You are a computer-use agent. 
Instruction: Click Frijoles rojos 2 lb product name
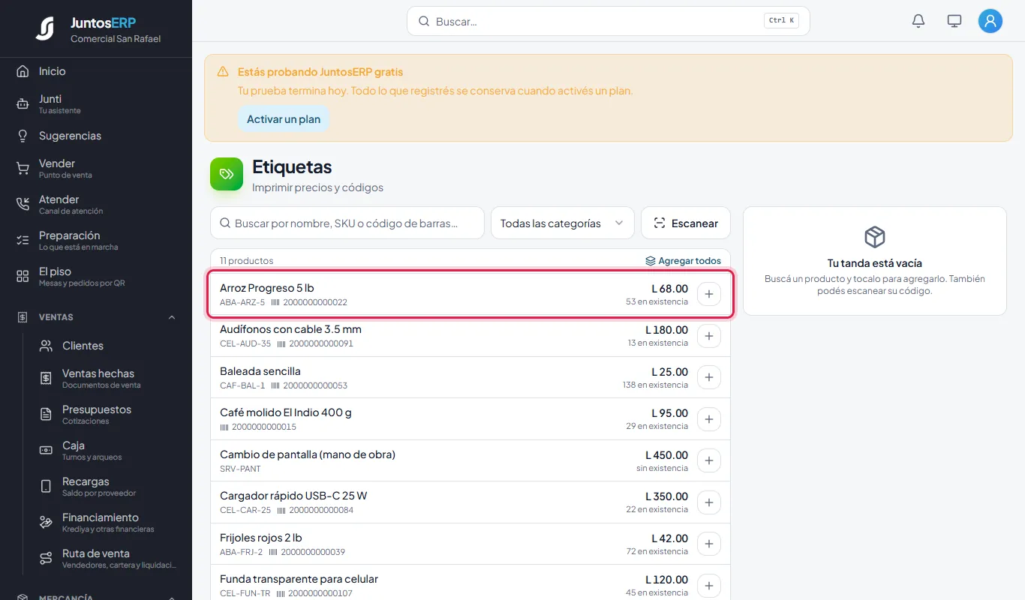pyautogui.click(x=261, y=538)
